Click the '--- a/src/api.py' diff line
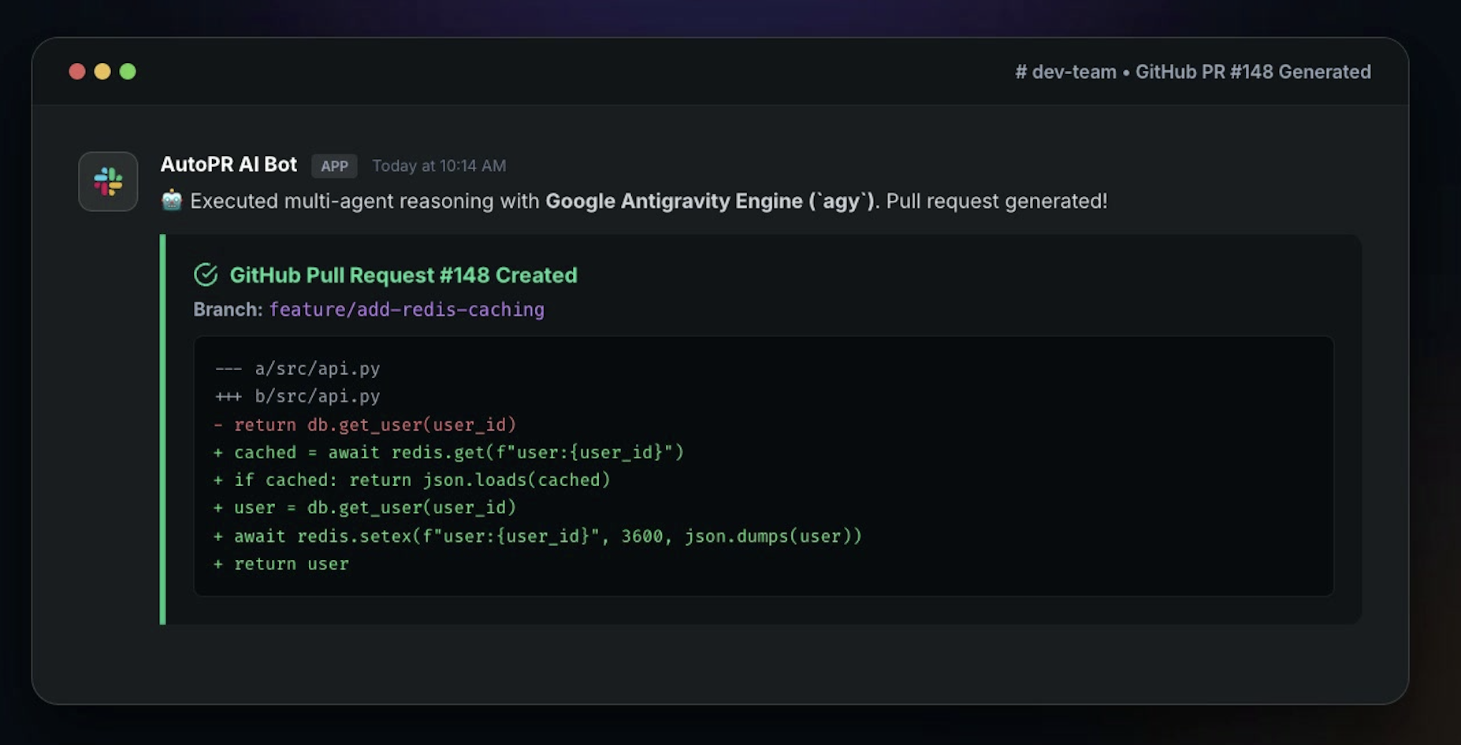This screenshot has height=745, width=1461. tap(297, 369)
